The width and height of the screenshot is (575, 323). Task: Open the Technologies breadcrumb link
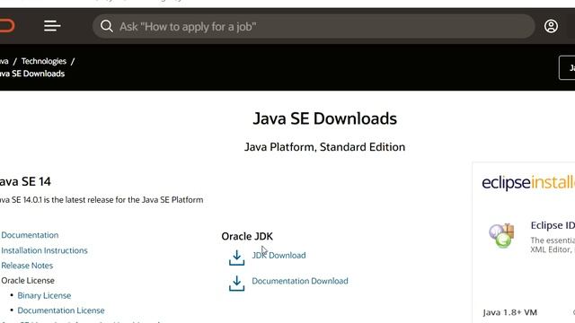[x=44, y=61]
